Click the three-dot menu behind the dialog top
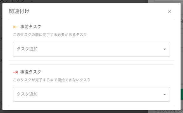 (x=32, y=1)
